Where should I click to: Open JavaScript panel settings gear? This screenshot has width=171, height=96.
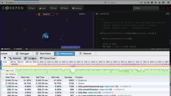tap(97, 14)
